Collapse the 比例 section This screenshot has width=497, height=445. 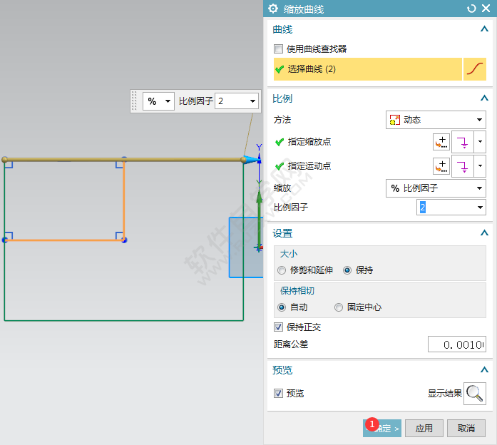coord(484,98)
